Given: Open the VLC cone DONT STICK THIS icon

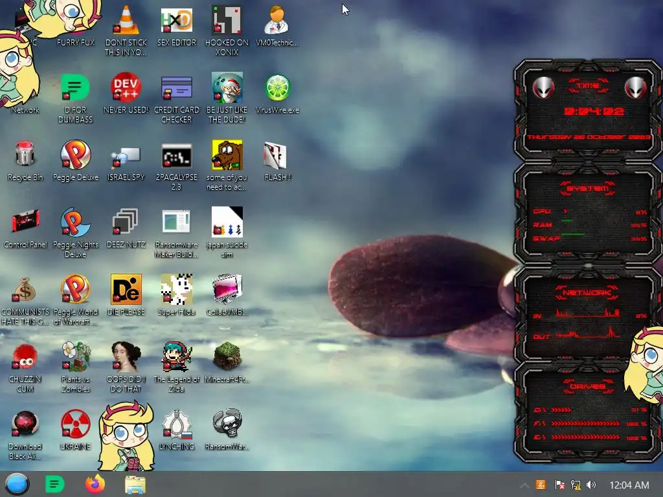Looking at the screenshot, I should tap(126, 30).
